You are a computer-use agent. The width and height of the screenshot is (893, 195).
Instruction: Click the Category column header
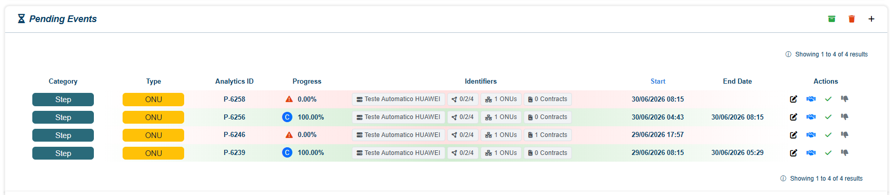pyautogui.click(x=63, y=81)
